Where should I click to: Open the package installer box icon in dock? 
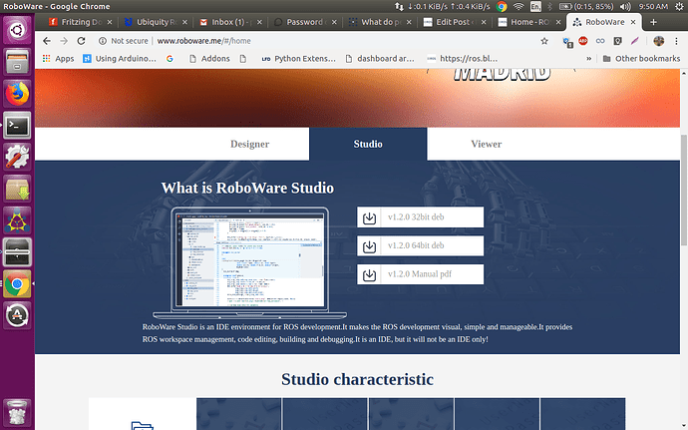coord(17,189)
